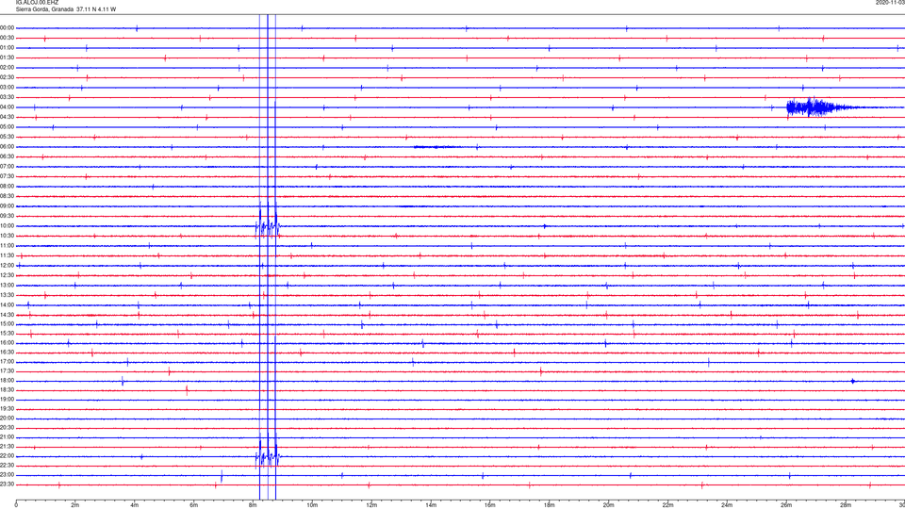Click the 6m tick label on time axis
Viewport: 905px width, 509px height.
[x=194, y=505]
